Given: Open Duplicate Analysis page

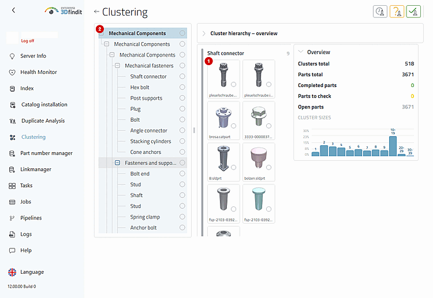Looking at the screenshot, I should (43, 120).
